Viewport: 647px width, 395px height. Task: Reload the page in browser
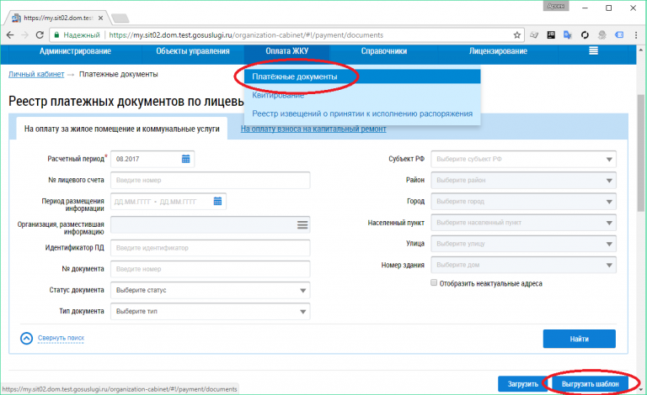pos(40,35)
